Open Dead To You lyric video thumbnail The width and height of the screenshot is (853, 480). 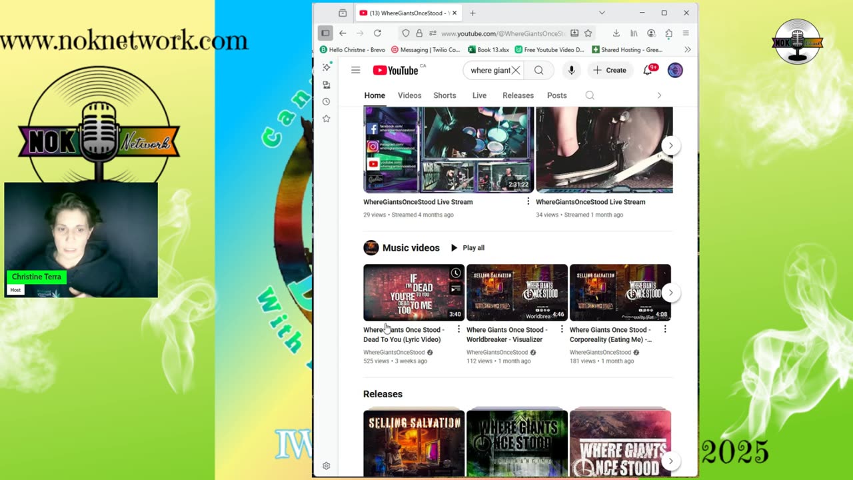(414, 293)
